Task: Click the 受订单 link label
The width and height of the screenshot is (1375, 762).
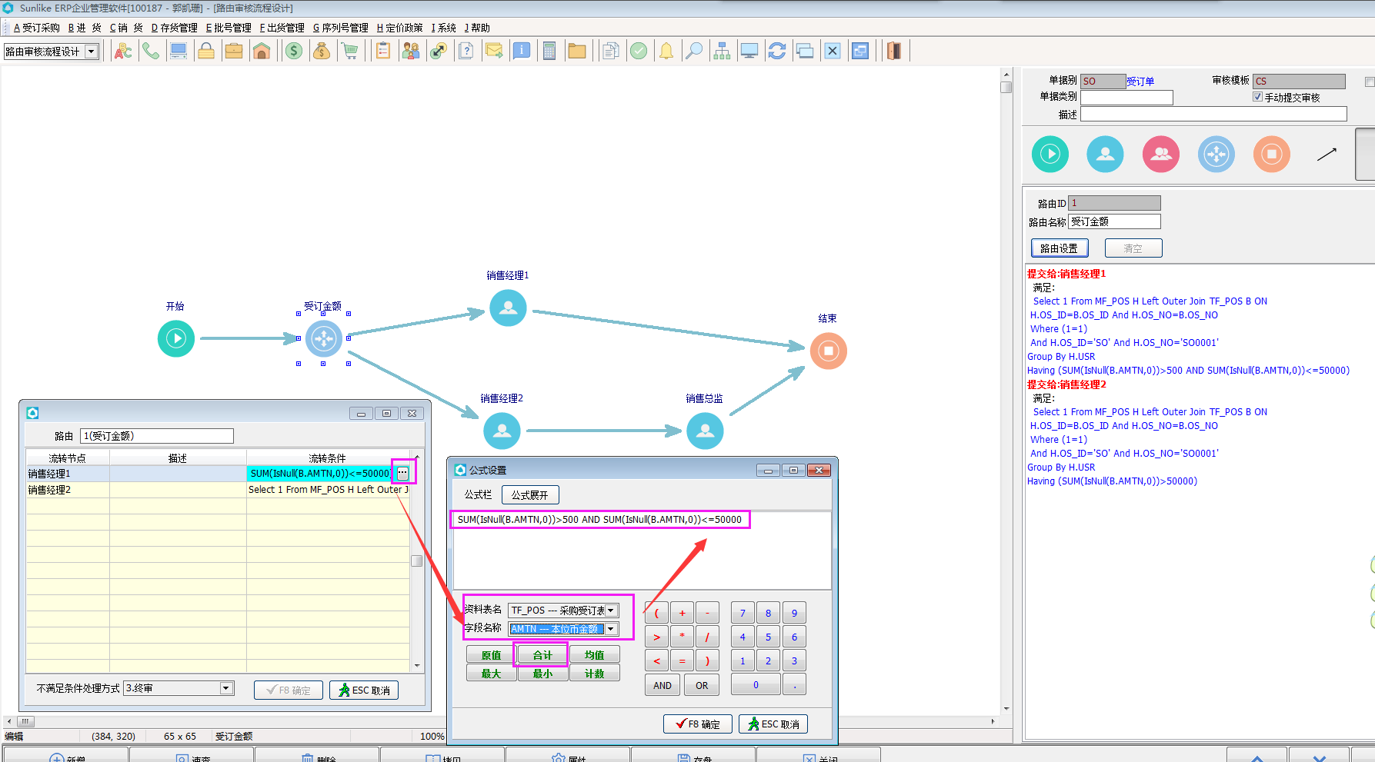Action: coord(1140,81)
